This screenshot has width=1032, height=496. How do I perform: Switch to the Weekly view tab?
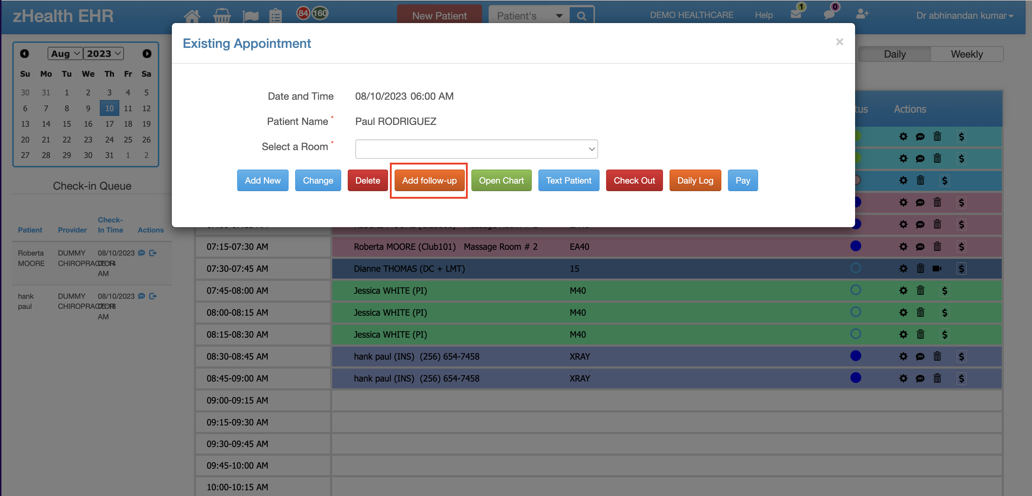click(966, 54)
